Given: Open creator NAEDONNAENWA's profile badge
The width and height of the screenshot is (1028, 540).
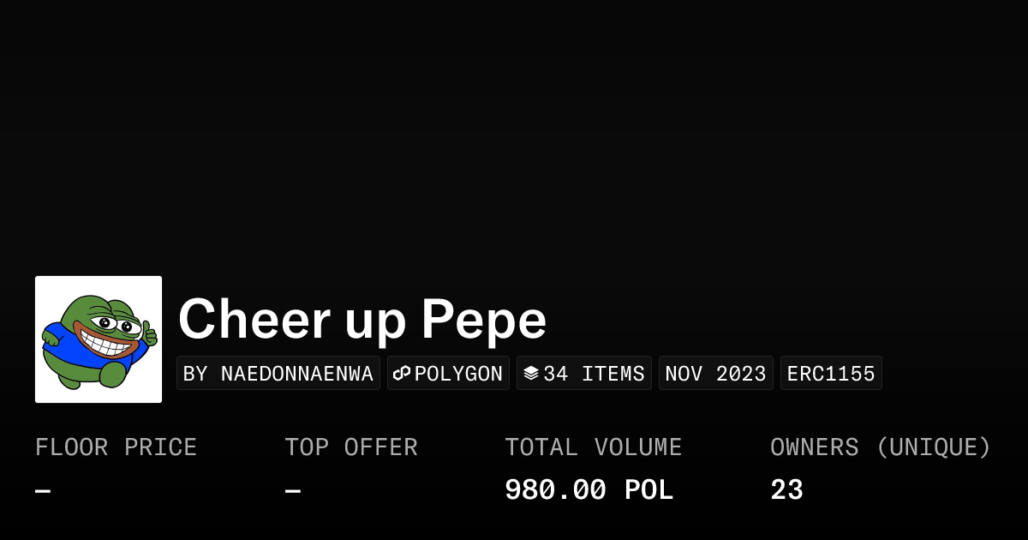Looking at the screenshot, I should click(278, 374).
